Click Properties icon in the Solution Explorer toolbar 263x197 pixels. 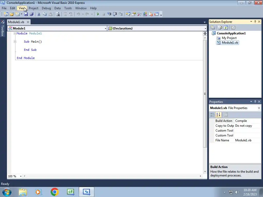point(213,28)
